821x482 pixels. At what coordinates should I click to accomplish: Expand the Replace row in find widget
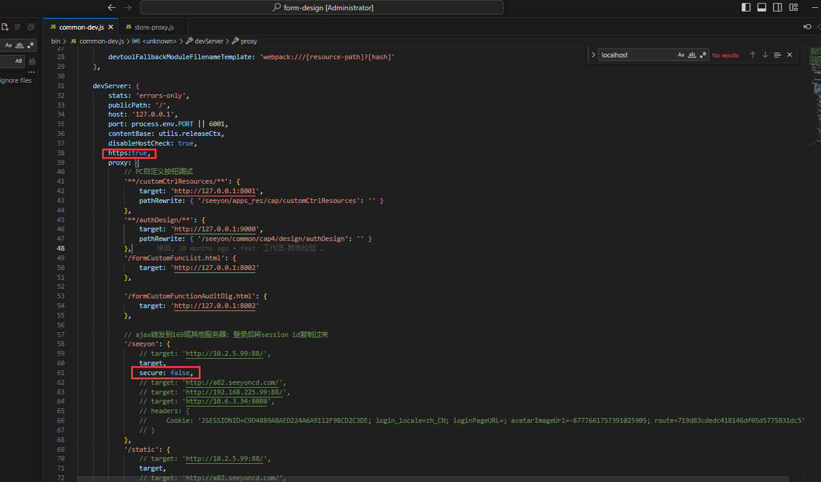(x=593, y=55)
